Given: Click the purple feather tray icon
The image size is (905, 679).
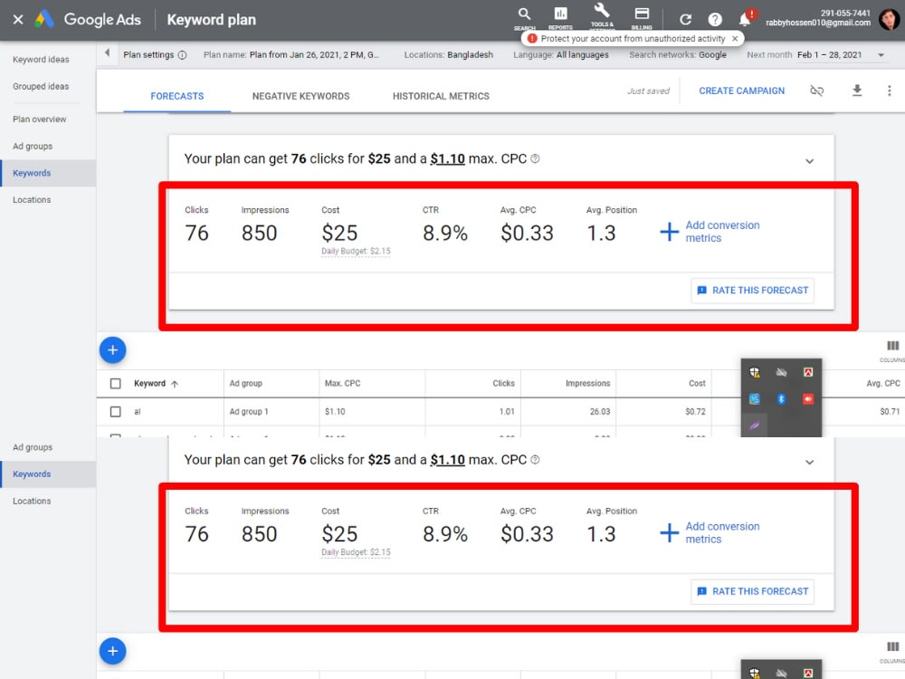Looking at the screenshot, I should [755, 426].
